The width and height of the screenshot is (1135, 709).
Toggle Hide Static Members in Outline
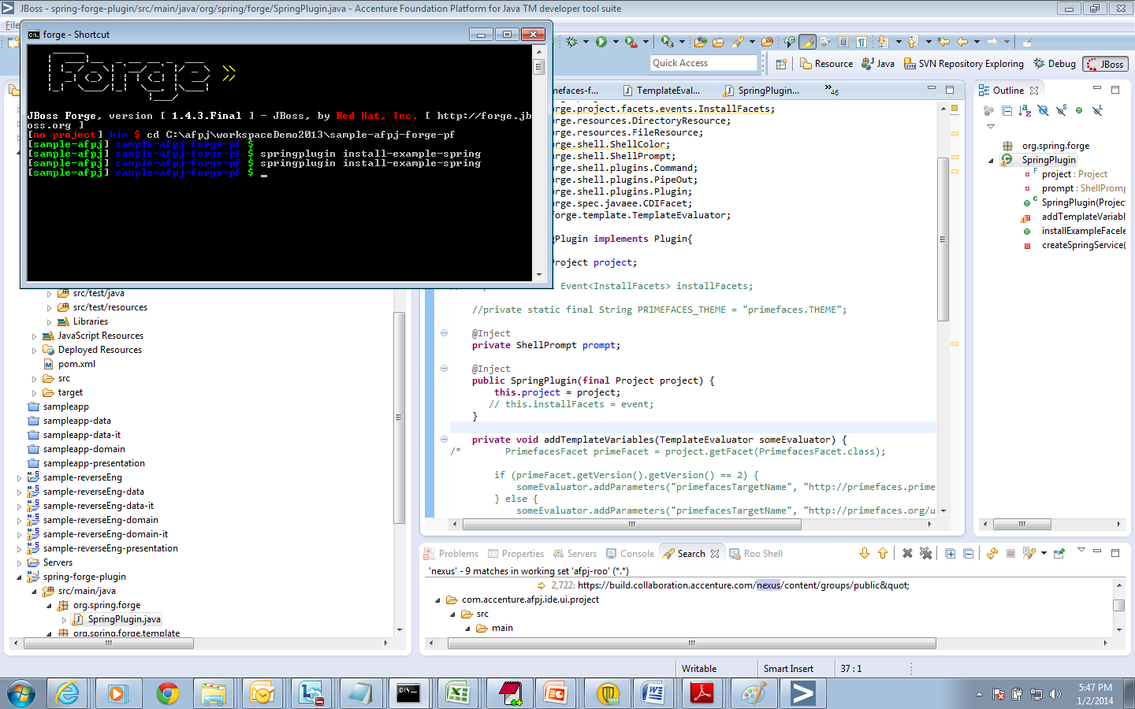[1061, 110]
